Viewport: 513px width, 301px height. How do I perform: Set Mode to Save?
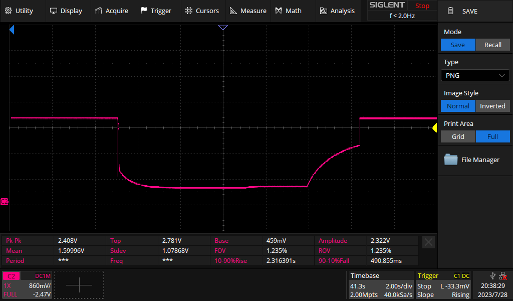click(457, 45)
